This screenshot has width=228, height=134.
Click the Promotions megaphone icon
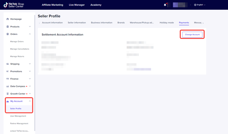[x=8, y=71]
